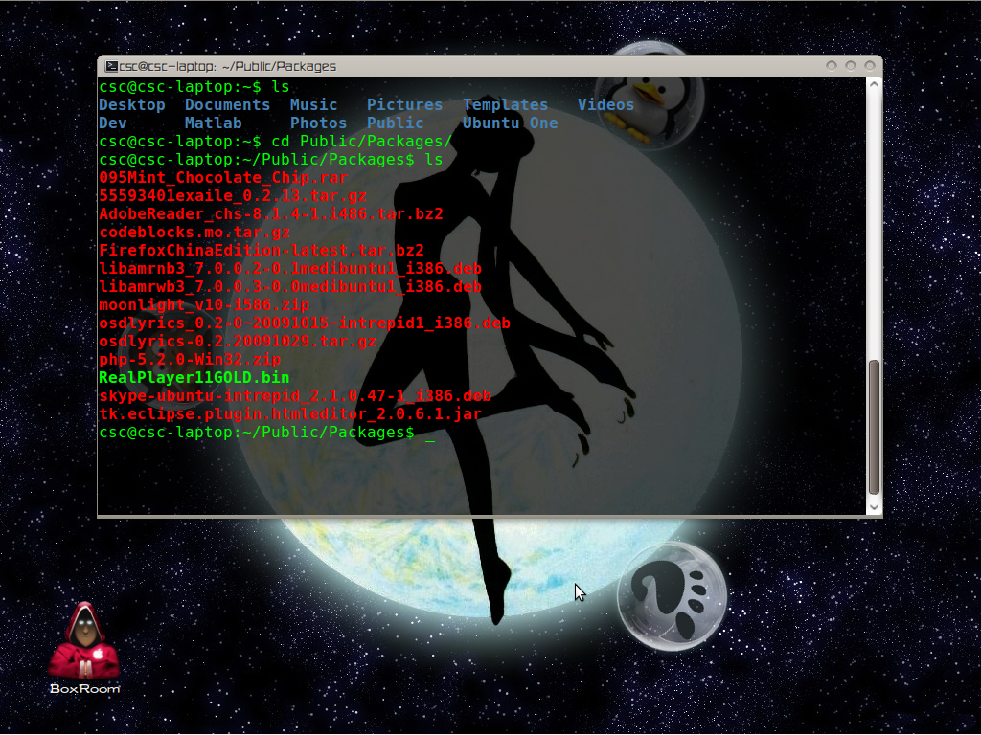
Task: Maximize the terminal window
Action: coord(851,66)
